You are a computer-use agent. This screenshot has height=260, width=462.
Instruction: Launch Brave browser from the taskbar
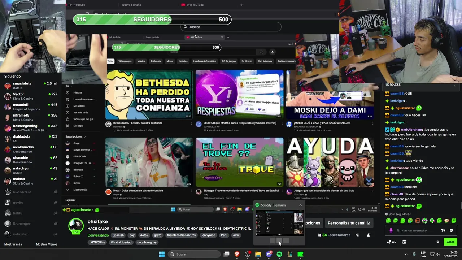(x=237, y=254)
